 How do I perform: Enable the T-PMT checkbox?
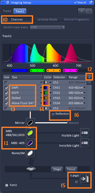[x=76, y=181]
